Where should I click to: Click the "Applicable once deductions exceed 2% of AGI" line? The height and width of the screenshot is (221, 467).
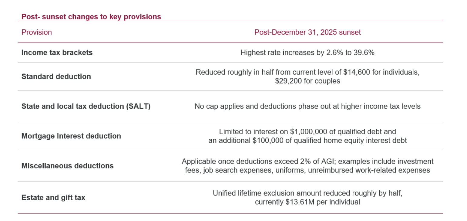(x=307, y=161)
